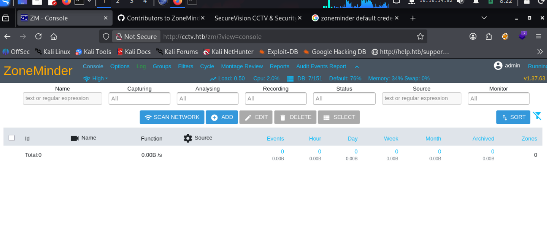
Task: Open the Options menu item
Action: (120, 66)
